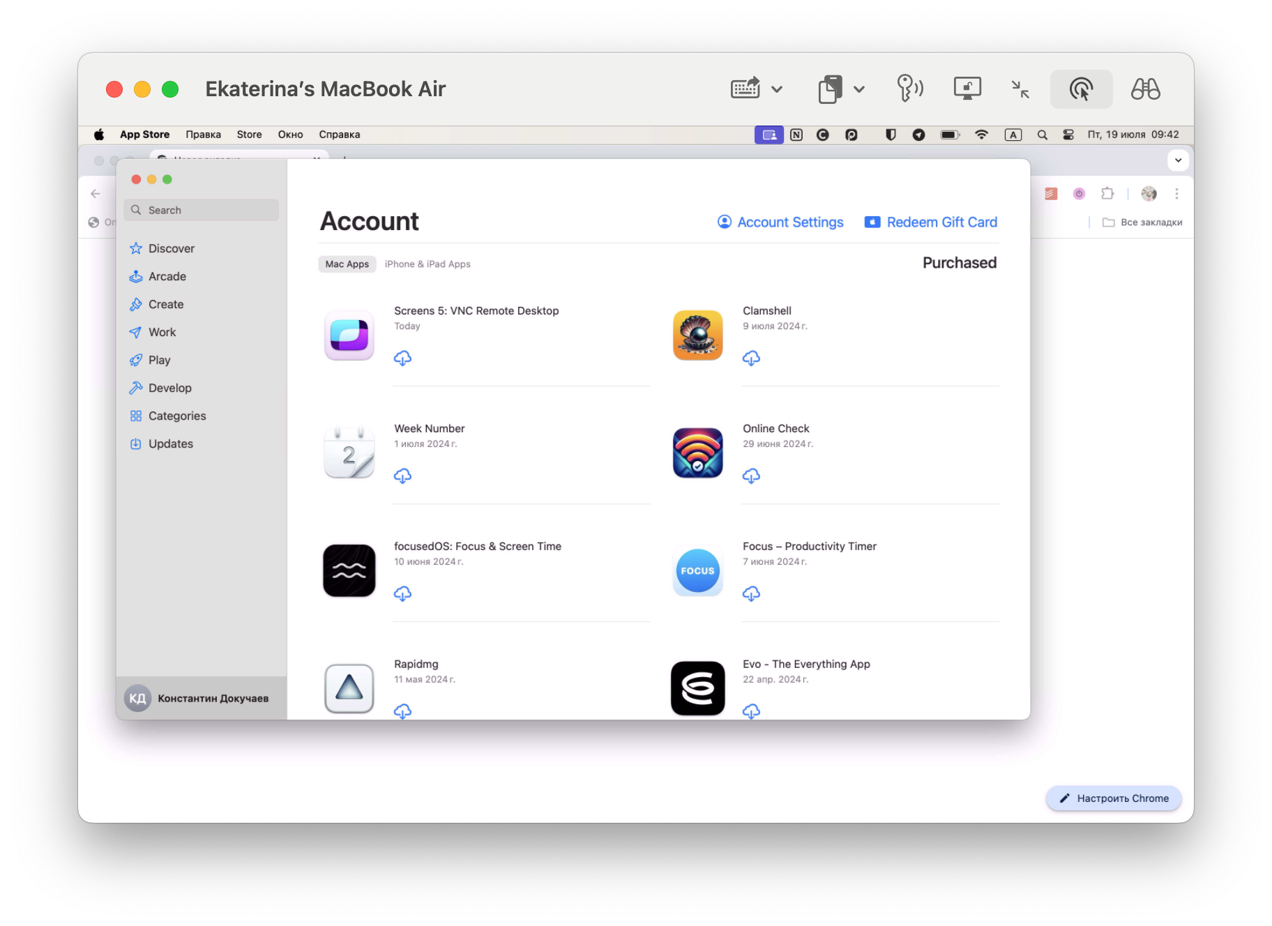
Task: Focus the App Store Search field
Action: [202, 210]
